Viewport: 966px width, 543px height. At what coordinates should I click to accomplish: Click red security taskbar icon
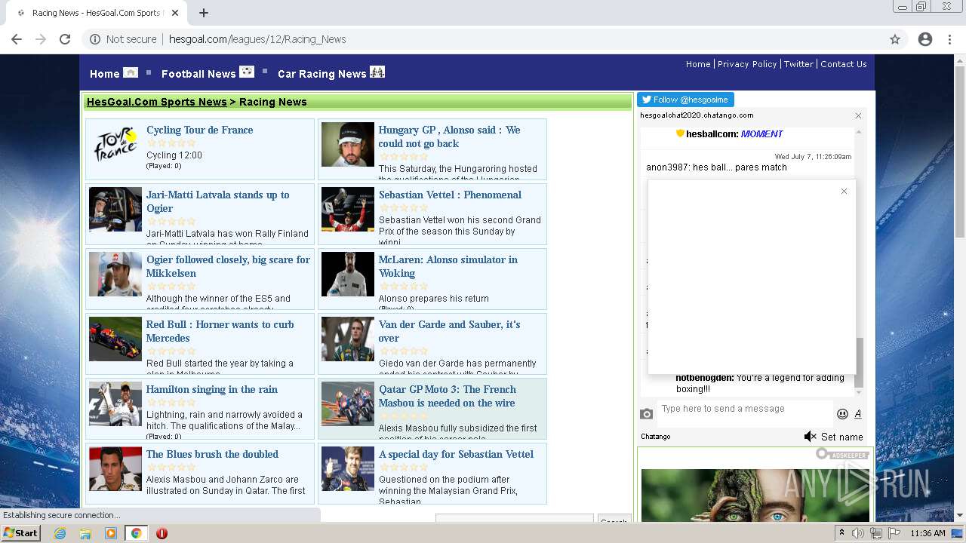coord(162,533)
